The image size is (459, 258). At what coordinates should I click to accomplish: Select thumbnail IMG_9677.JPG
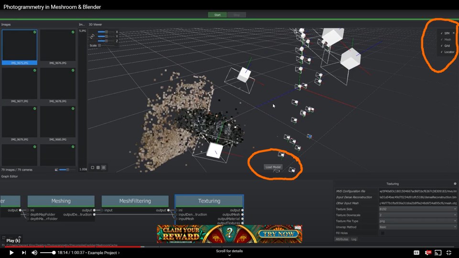pyautogui.click(x=20, y=86)
